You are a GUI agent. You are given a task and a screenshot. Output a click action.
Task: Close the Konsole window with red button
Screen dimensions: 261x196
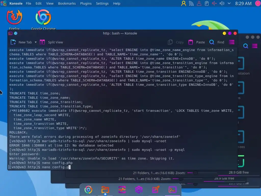tap(235, 33)
